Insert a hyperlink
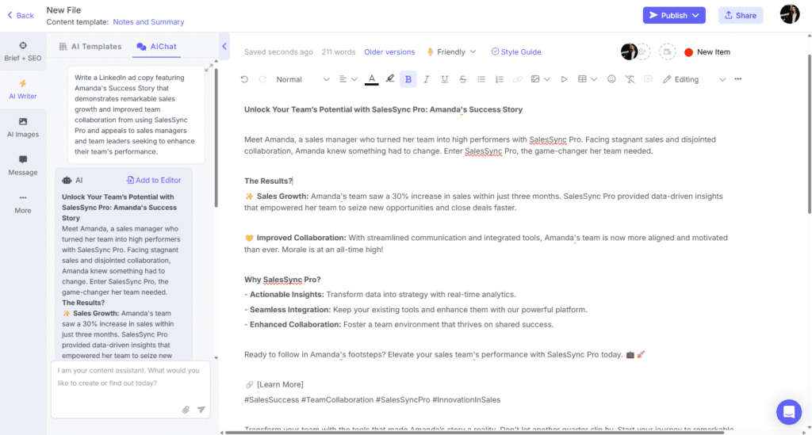This screenshot has height=435, width=812. (517, 79)
